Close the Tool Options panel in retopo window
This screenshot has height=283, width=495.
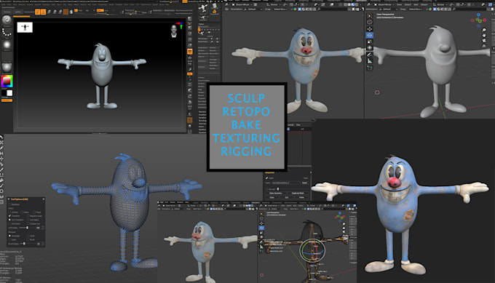[43, 199]
